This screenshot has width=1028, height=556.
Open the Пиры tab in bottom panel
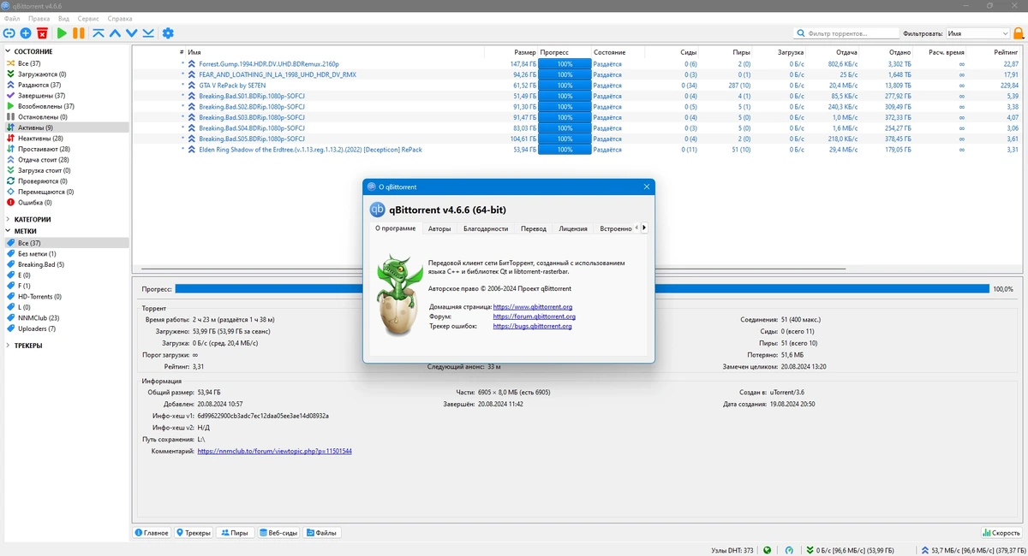point(235,533)
